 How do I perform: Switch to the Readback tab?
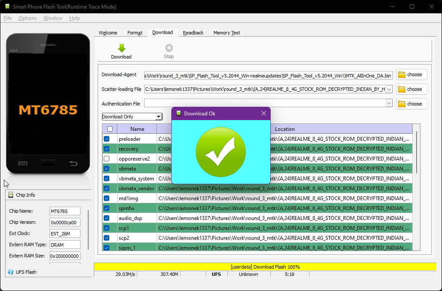[193, 33]
